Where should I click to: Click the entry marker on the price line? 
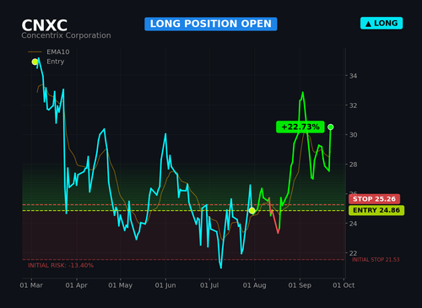pos(252,210)
